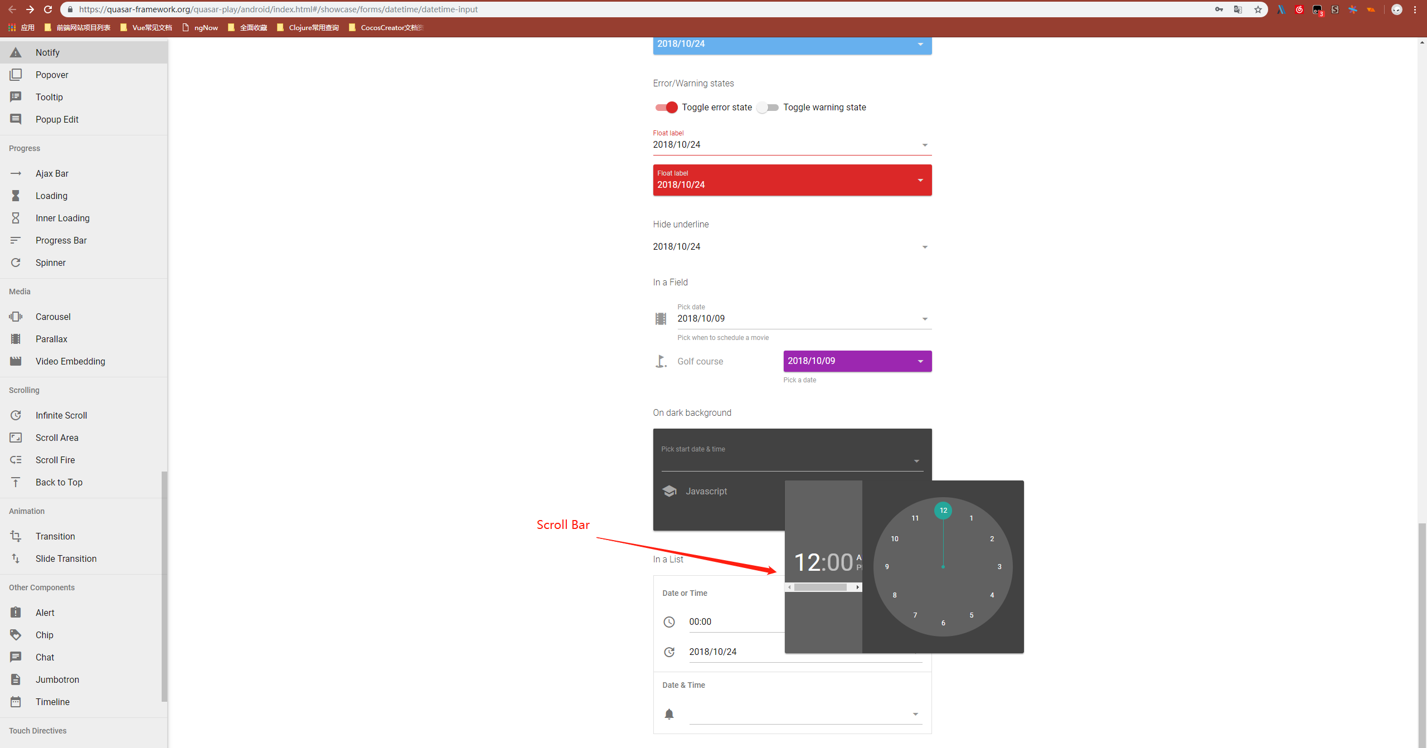Open the ngNow bookmark
Image resolution: width=1427 pixels, height=748 pixels.
tap(201, 27)
